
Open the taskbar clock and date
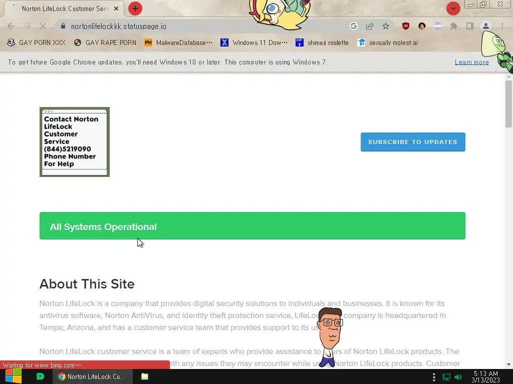(x=486, y=377)
